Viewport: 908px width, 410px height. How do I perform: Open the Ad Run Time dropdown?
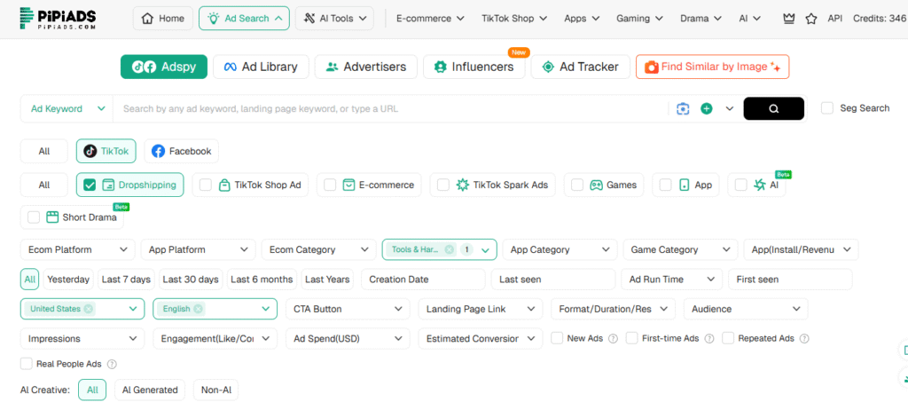coord(672,280)
